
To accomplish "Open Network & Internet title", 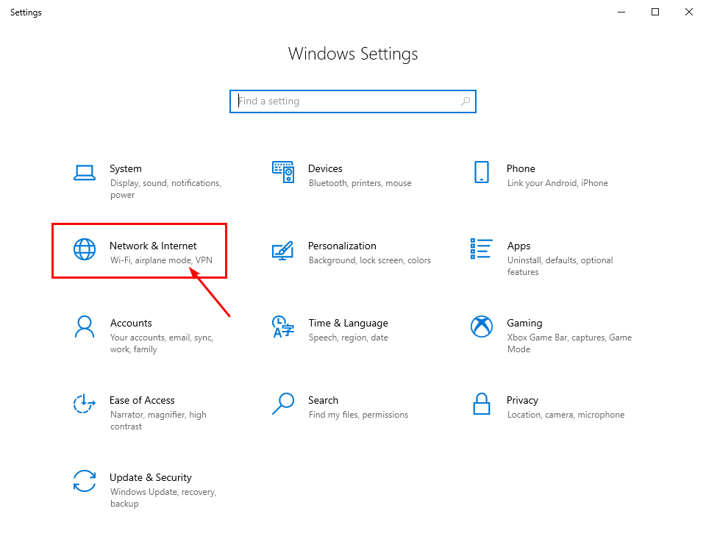I will point(153,246).
